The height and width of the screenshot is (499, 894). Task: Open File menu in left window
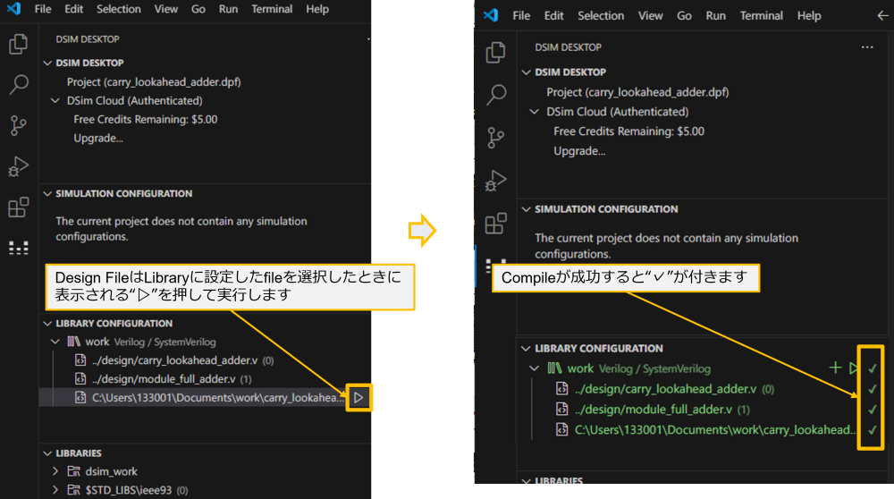coord(43,9)
